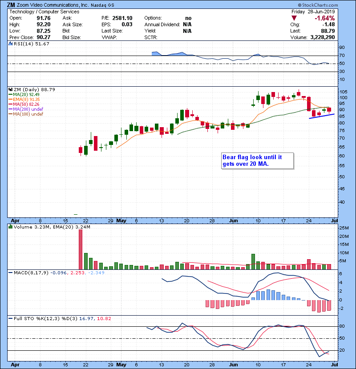This screenshot has width=356, height=369.
Task: Click the EPS value 0.03
Action: pos(127,24)
